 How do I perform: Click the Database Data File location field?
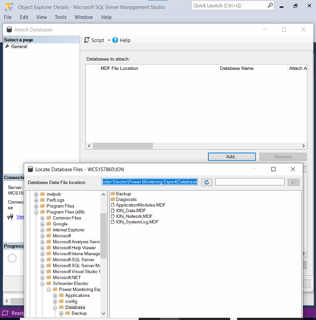point(150,182)
